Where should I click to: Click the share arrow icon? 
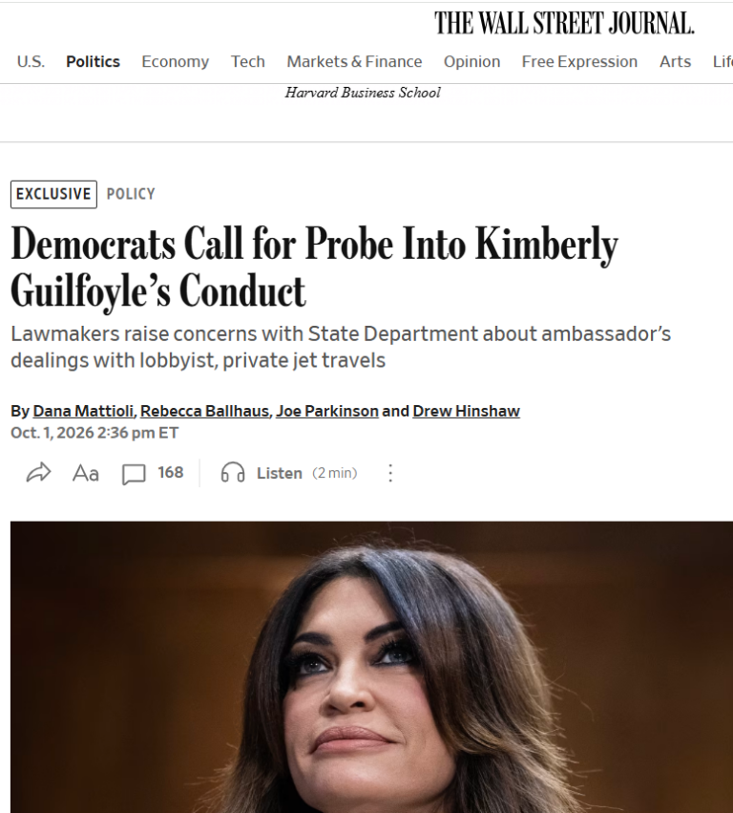(38, 472)
